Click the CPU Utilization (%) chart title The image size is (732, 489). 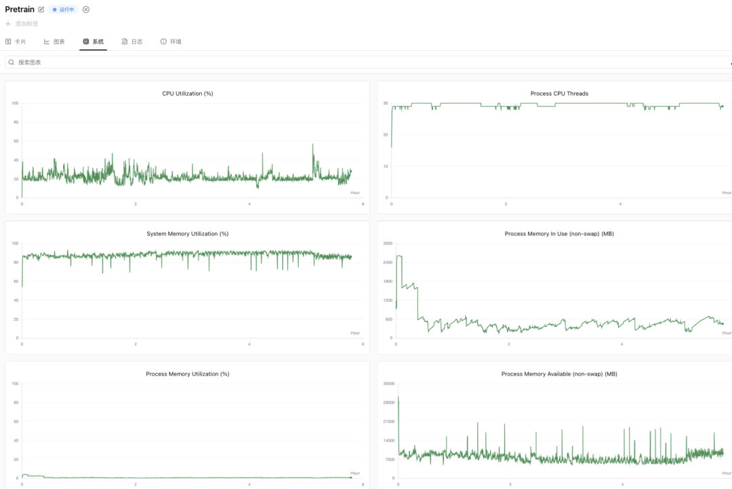tap(188, 94)
